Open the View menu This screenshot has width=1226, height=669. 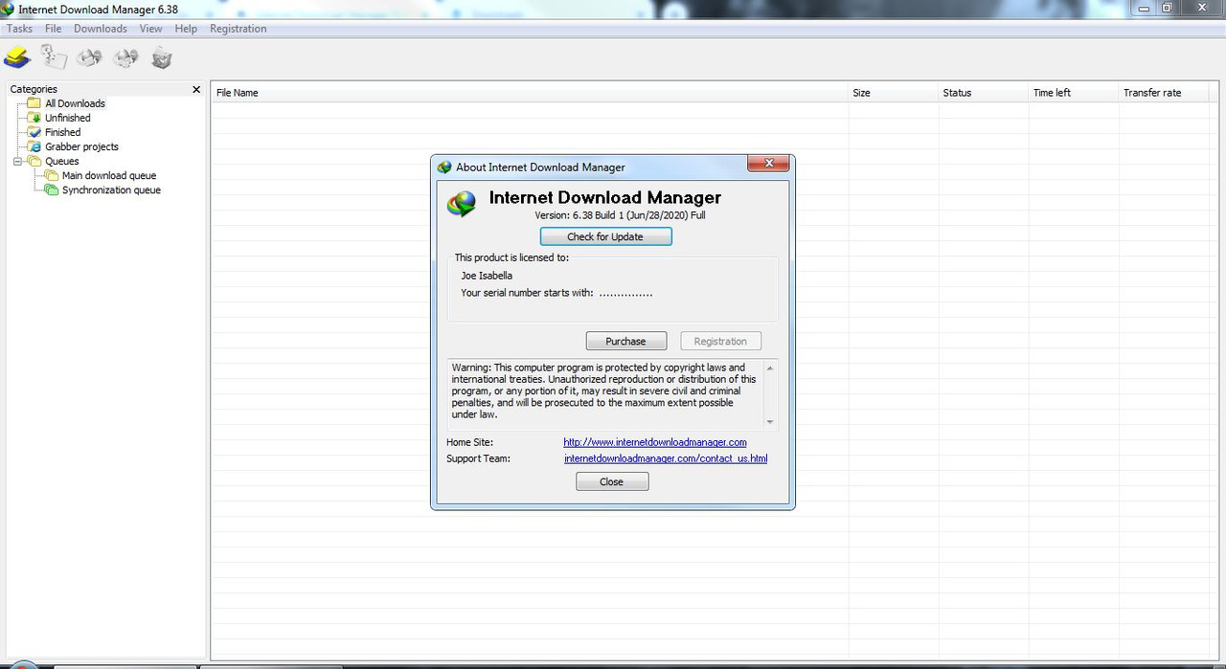[x=151, y=29]
